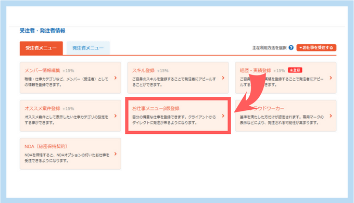354x203 pixels.
Task: Open the お仕事メニューβ版登録 card title
Action: point(156,108)
